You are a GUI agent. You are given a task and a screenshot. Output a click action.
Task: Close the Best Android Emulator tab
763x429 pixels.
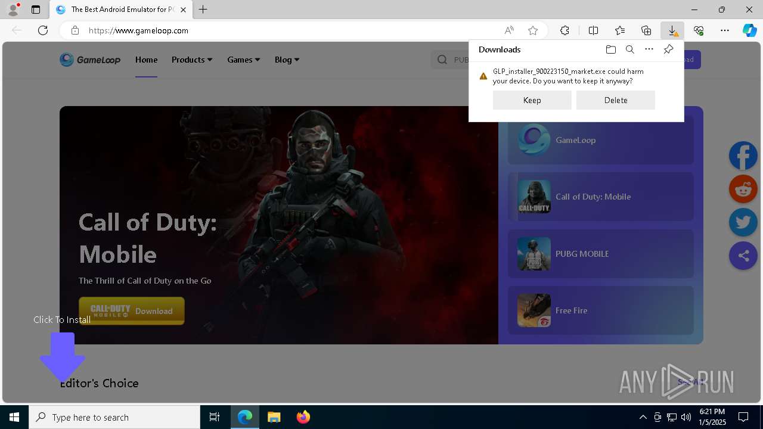pyautogui.click(x=184, y=10)
